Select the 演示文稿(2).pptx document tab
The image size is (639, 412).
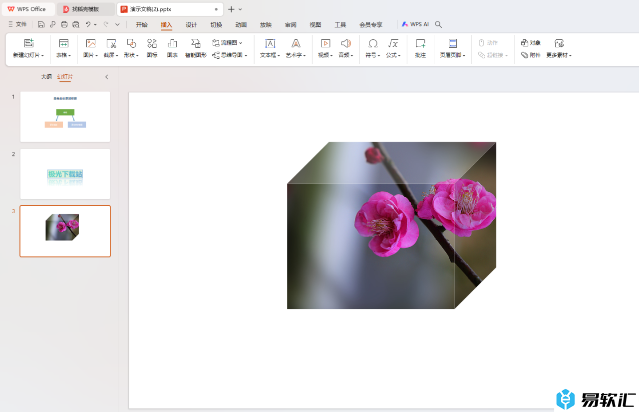pos(170,9)
